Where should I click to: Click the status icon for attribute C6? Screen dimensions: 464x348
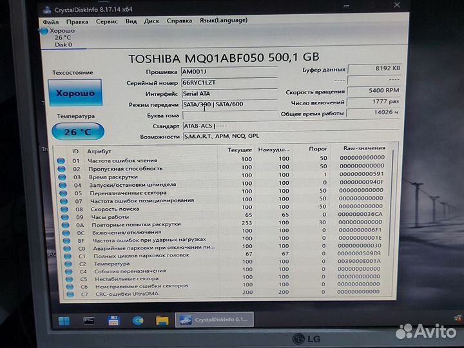tap(70, 287)
